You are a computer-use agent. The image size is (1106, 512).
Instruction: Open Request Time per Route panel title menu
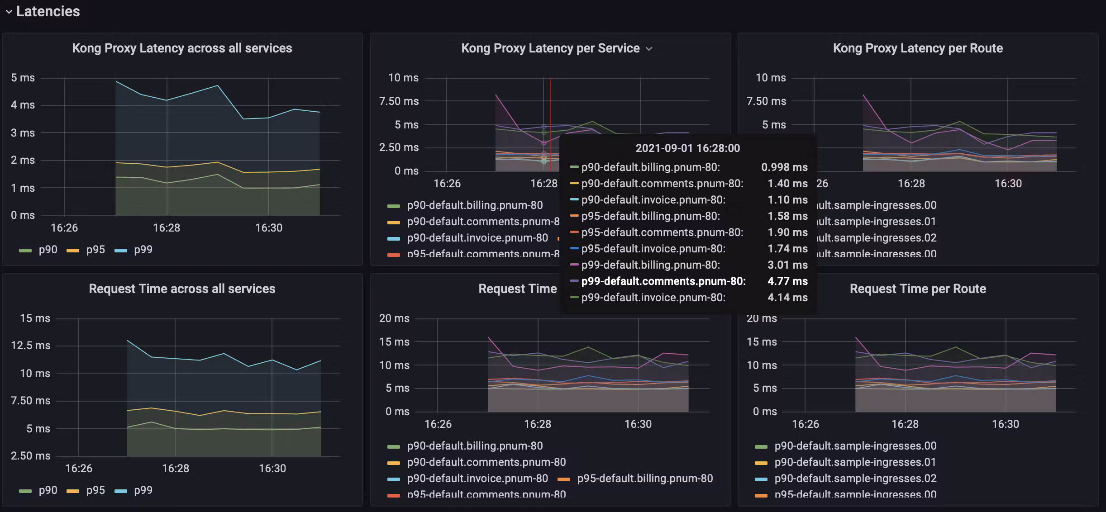[917, 289]
